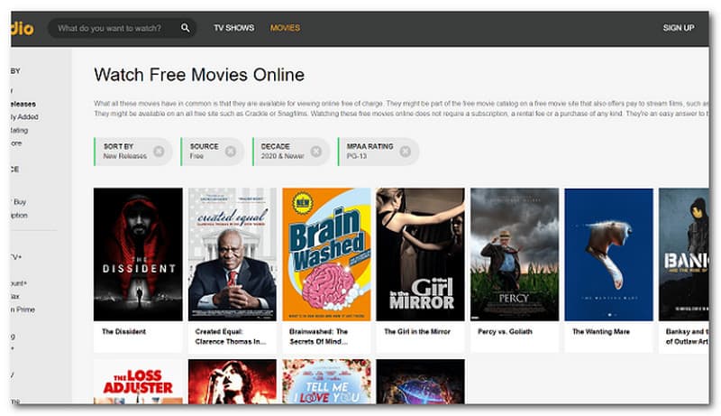The height and width of the screenshot is (416, 721).
Task: Click 'The Wanting Mare' title text
Action: coord(600,331)
